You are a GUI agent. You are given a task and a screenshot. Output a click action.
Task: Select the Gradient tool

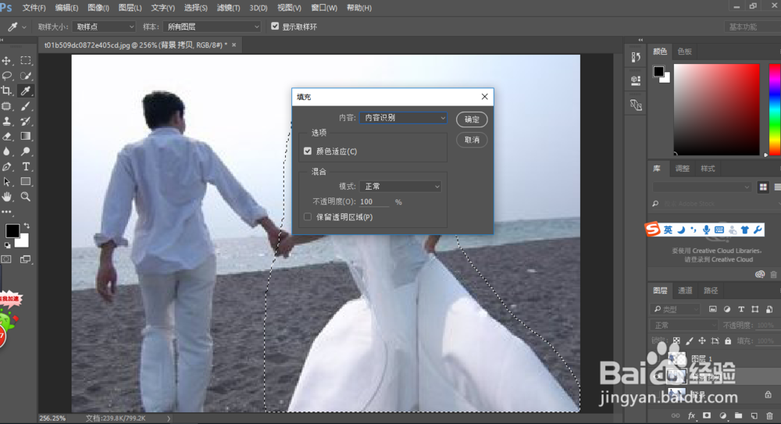26,136
